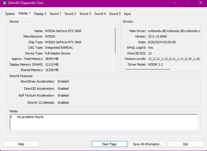Select the Sound 4 tab
This screenshot has height=151, width=207.
(100, 14)
